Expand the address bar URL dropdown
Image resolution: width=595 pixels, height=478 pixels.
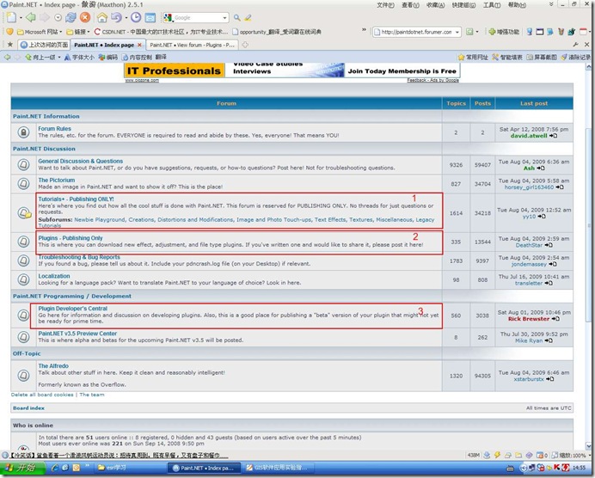(457, 32)
